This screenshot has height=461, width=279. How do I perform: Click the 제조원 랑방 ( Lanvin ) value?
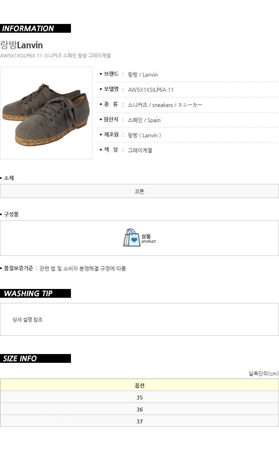(x=145, y=135)
